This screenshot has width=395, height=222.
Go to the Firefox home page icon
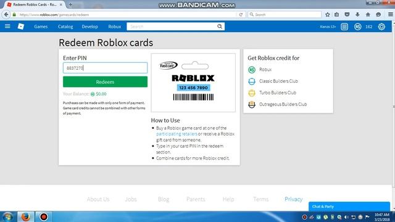[x=368, y=15]
